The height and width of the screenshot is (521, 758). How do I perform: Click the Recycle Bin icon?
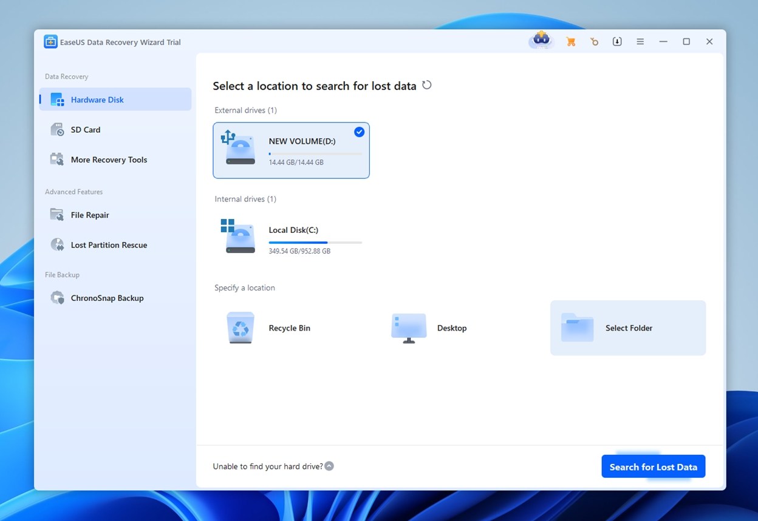tap(241, 328)
